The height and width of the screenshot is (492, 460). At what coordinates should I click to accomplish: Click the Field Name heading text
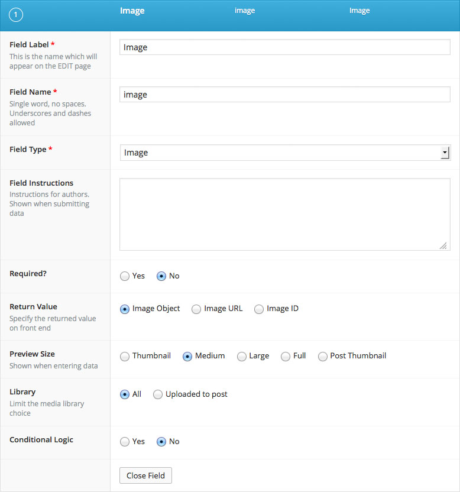(30, 92)
